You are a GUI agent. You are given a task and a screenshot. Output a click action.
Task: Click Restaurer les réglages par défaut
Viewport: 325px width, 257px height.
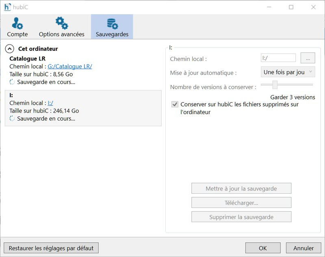pyautogui.click(x=51, y=248)
